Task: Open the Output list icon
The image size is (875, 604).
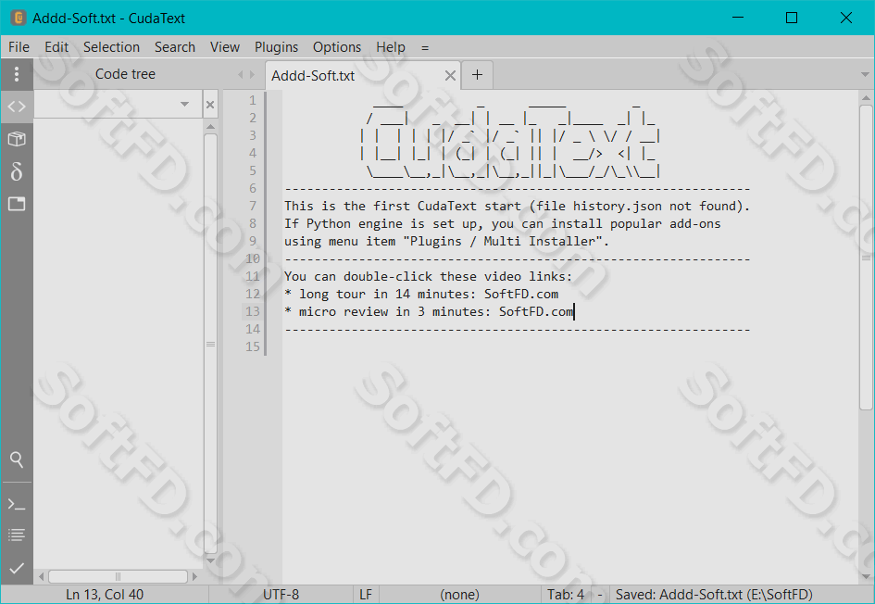Action: pyautogui.click(x=17, y=535)
